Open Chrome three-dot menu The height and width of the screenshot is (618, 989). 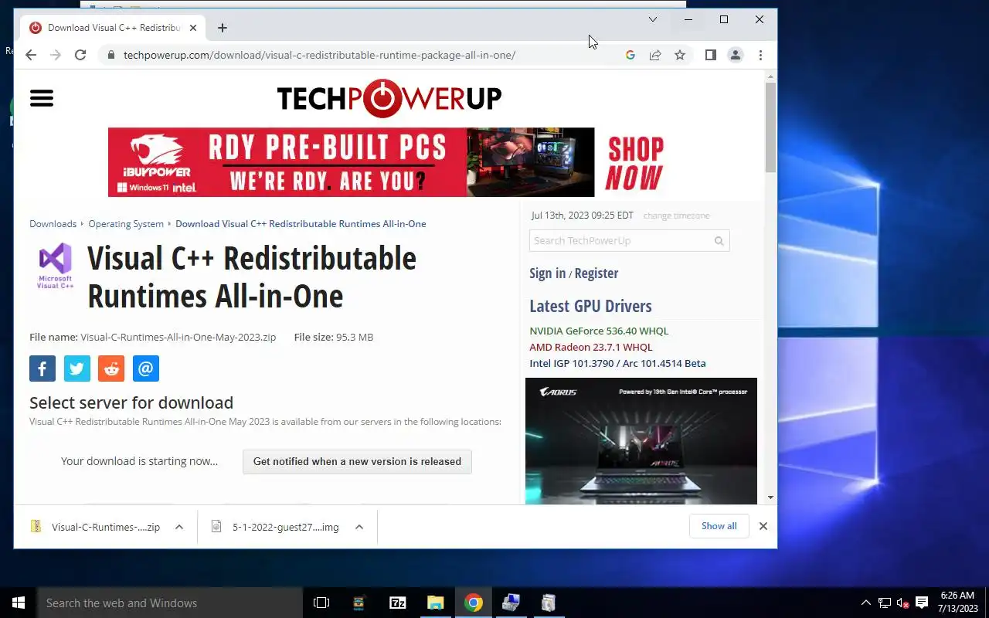click(760, 55)
